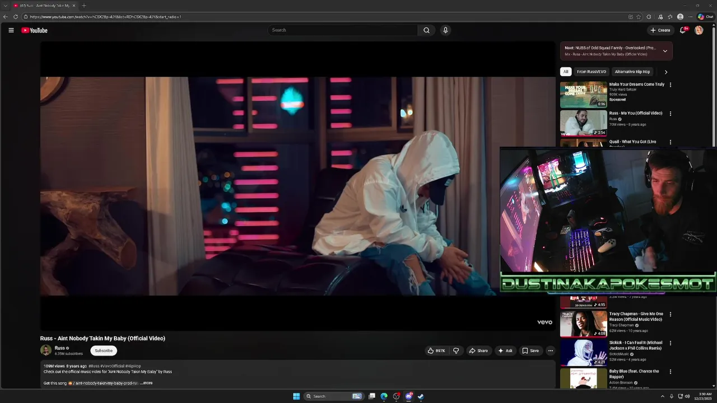Image resolution: width=717 pixels, height=403 pixels.
Task: Click the Ask button
Action: [x=505, y=351]
